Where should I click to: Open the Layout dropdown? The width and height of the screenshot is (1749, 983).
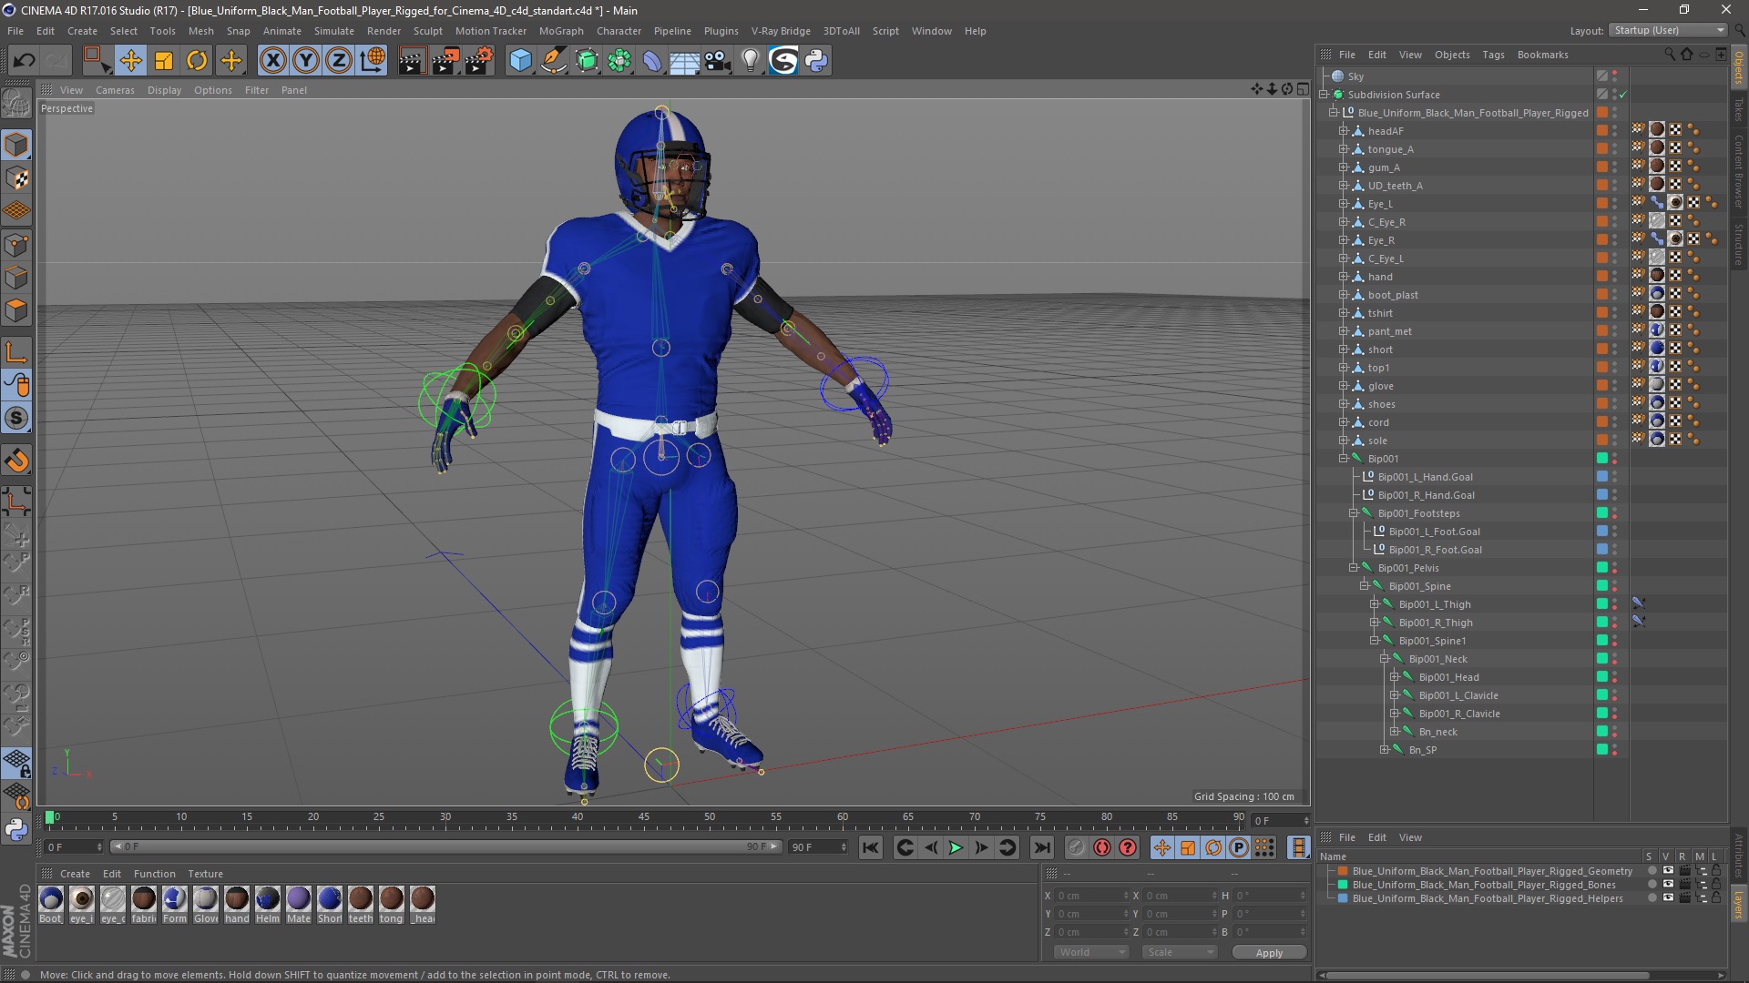(x=1669, y=30)
